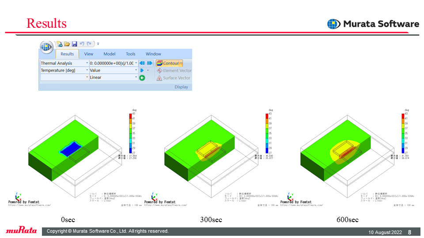424x238 pixels.
Task: Click the Save floppy disk icon
Action: tap(74, 44)
